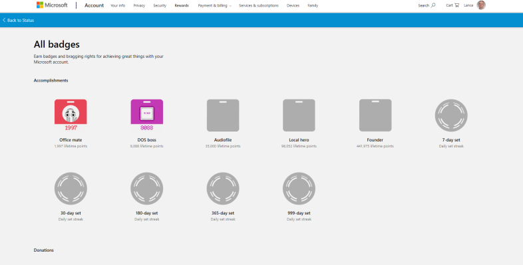
Task: Click the Account header link
Action: [x=94, y=5]
